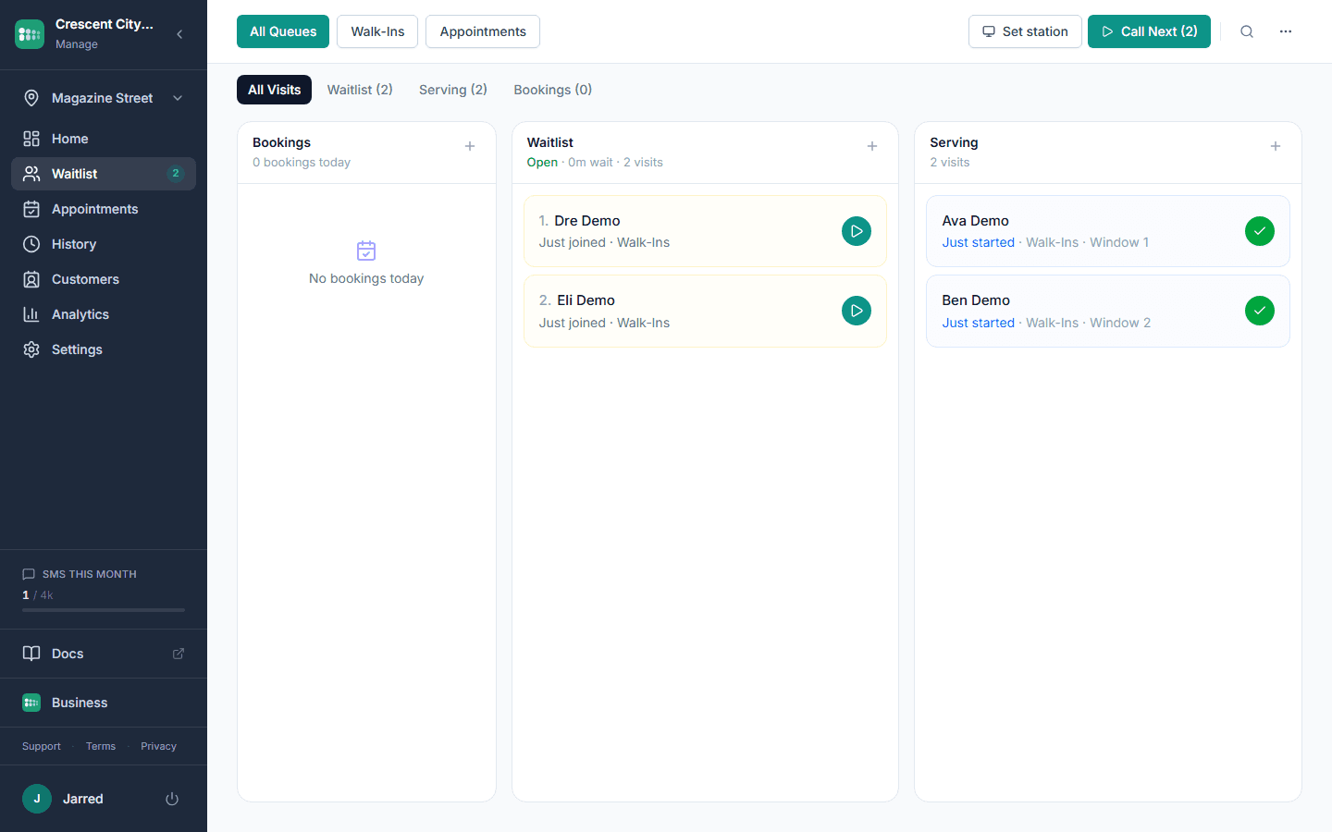Go to Home in sidebar
Screen dimensions: 1332x832
[x=104, y=139]
